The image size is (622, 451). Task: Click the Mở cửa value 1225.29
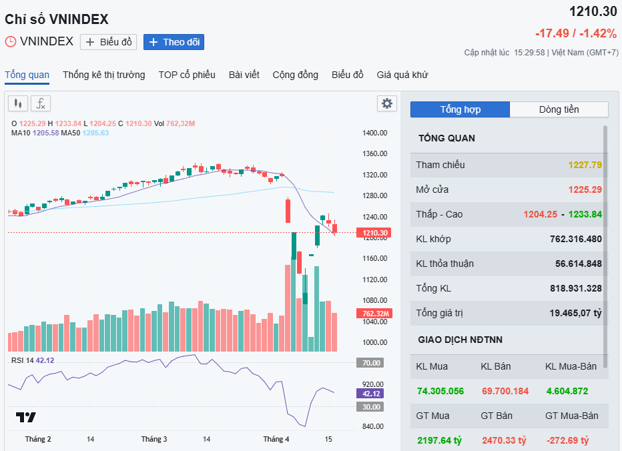tap(585, 189)
